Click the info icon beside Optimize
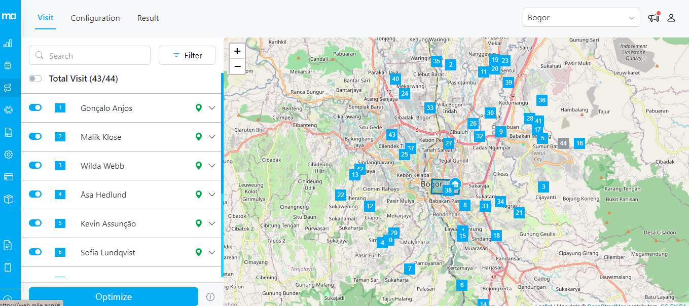Screen dimensions: 689x306 [x=210, y=297]
